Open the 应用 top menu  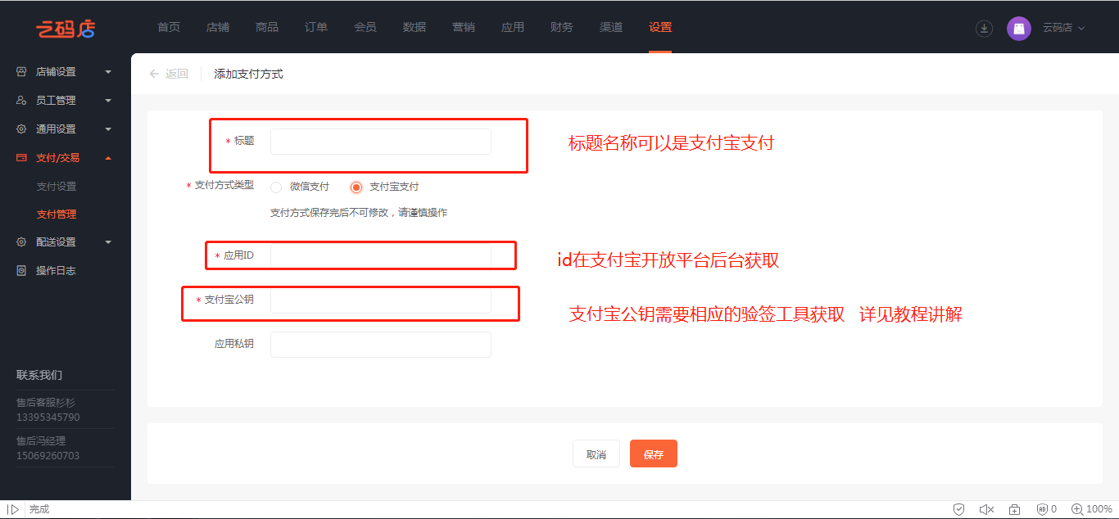pyautogui.click(x=513, y=27)
